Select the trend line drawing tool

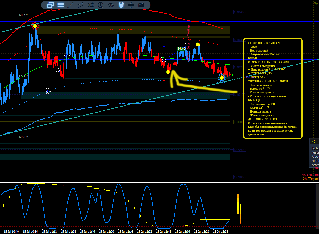70,5
